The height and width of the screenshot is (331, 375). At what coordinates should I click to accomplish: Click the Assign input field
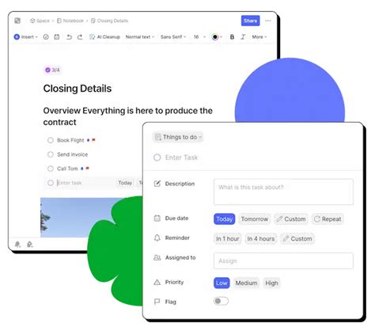pos(283,261)
